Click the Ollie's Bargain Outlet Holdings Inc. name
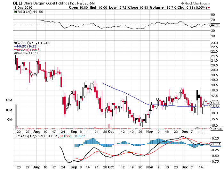The image size is (224, 170). click(x=50, y=3)
